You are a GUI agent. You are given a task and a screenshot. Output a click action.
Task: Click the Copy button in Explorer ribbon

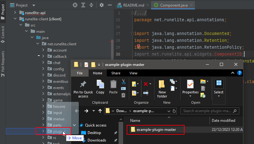point(100,87)
